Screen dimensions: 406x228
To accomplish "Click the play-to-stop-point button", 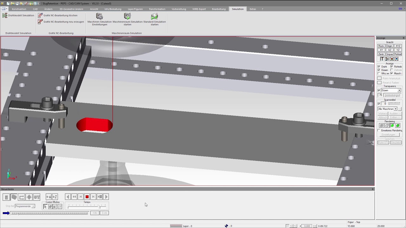I will (100, 197).
